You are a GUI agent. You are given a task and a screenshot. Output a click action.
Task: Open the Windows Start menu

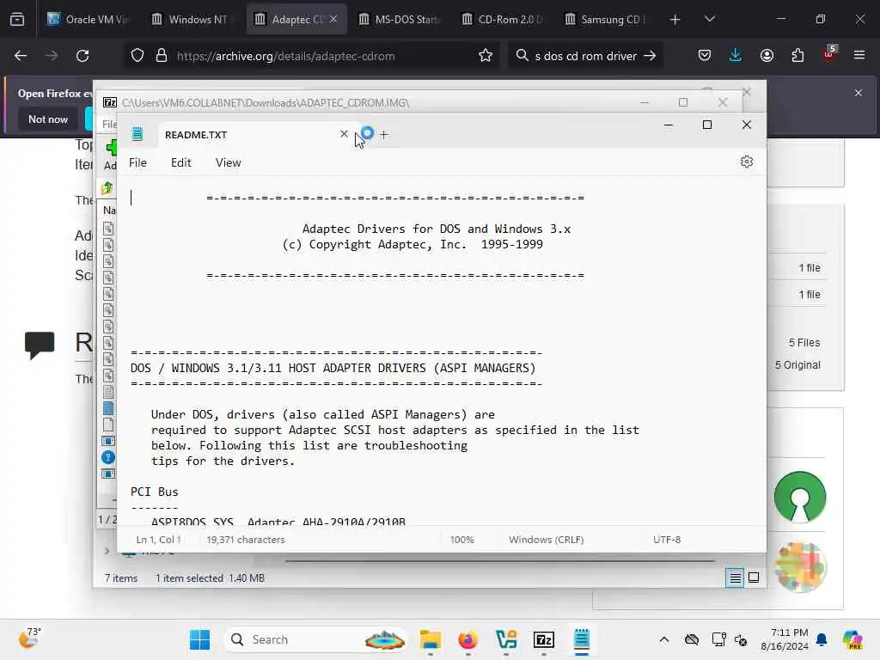pos(199,639)
